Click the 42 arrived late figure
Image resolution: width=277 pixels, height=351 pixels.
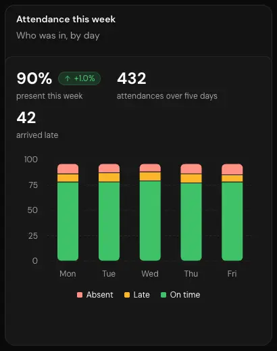point(26,118)
